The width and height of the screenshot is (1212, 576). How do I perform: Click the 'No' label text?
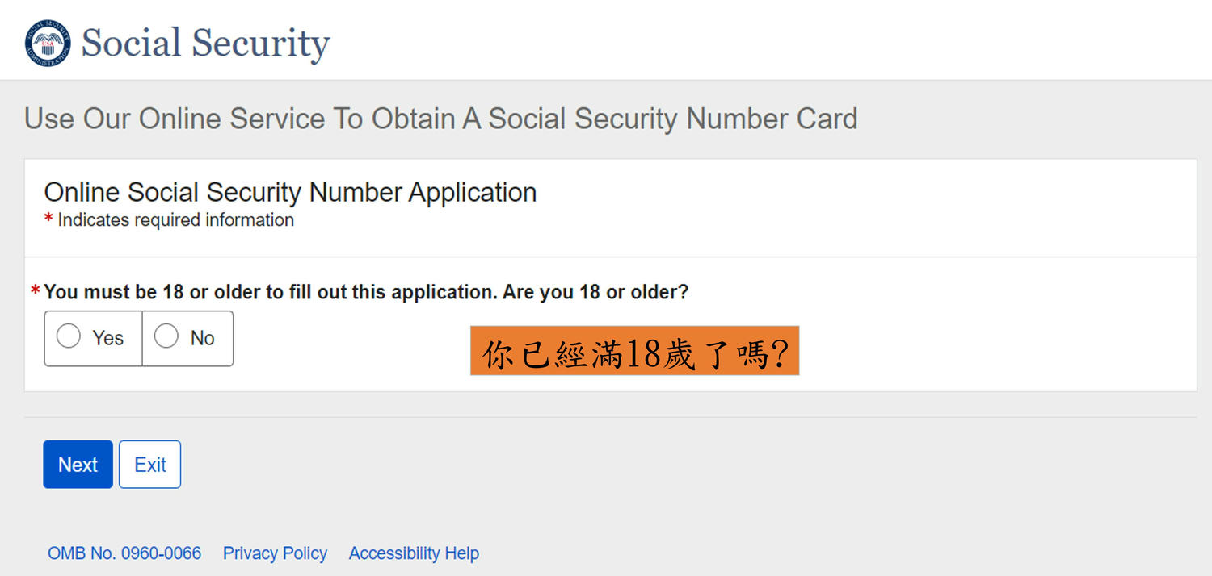(x=202, y=338)
